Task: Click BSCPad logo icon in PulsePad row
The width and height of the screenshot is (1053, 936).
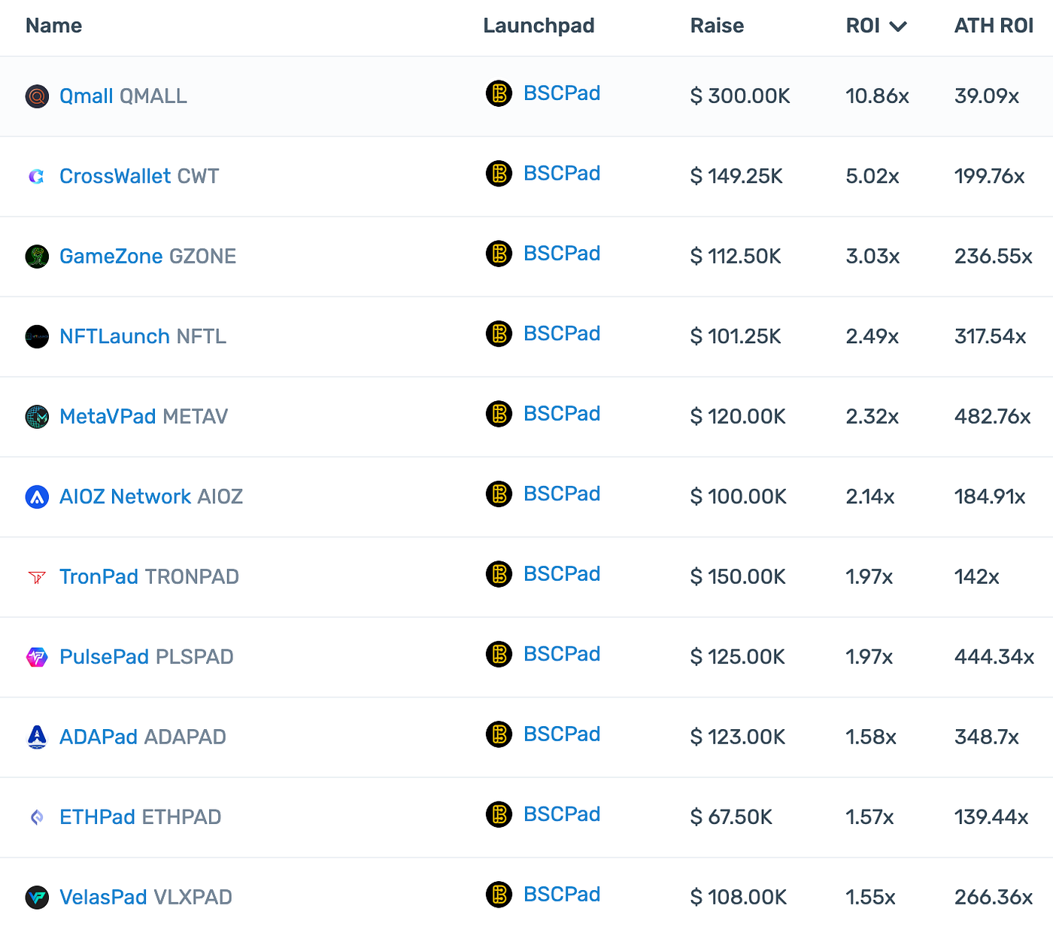Action: (499, 654)
